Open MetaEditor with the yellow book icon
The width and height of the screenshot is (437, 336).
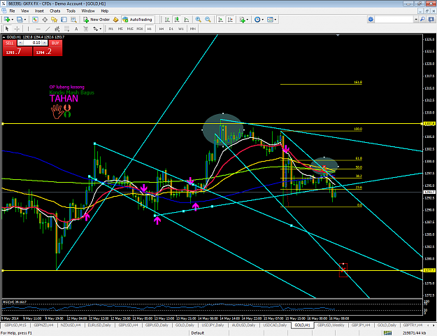coord(115,20)
